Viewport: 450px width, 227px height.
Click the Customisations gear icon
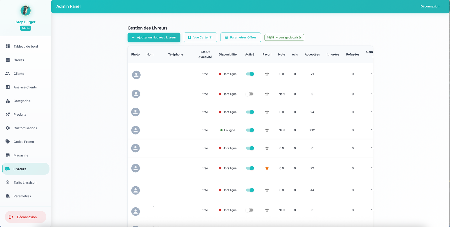click(x=8, y=128)
